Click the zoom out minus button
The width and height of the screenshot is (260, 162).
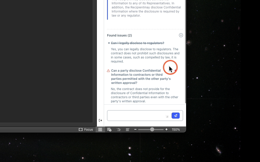click(135, 129)
